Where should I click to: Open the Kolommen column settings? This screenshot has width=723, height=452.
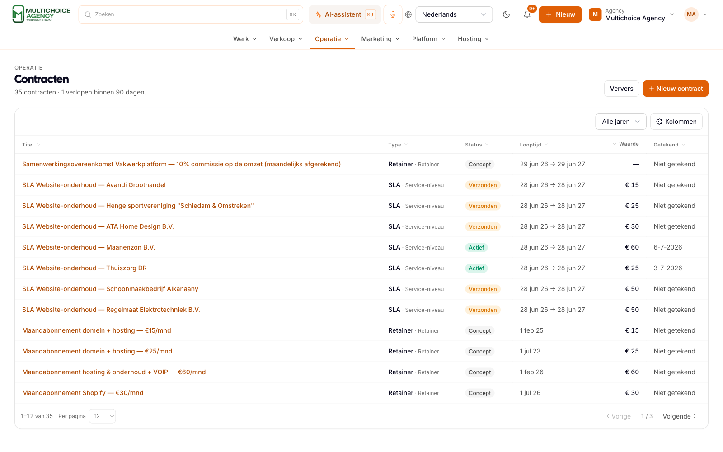click(676, 122)
